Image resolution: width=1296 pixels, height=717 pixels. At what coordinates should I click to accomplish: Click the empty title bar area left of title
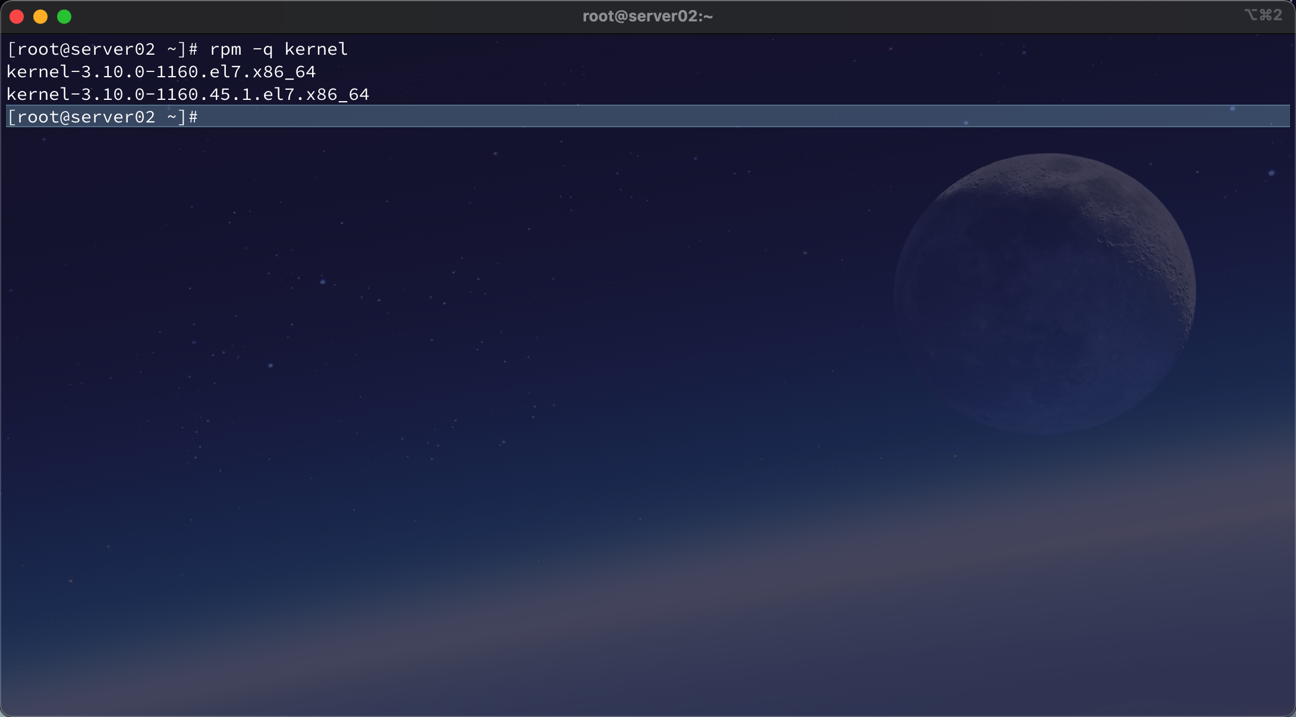click(x=327, y=17)
